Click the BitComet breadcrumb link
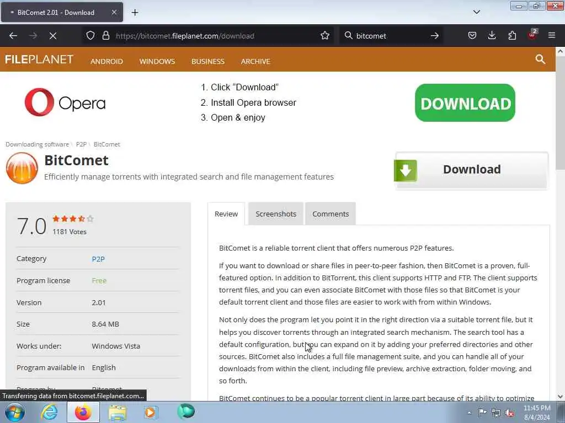This screenshot has width=565, height=423. [x=106, y=144]
